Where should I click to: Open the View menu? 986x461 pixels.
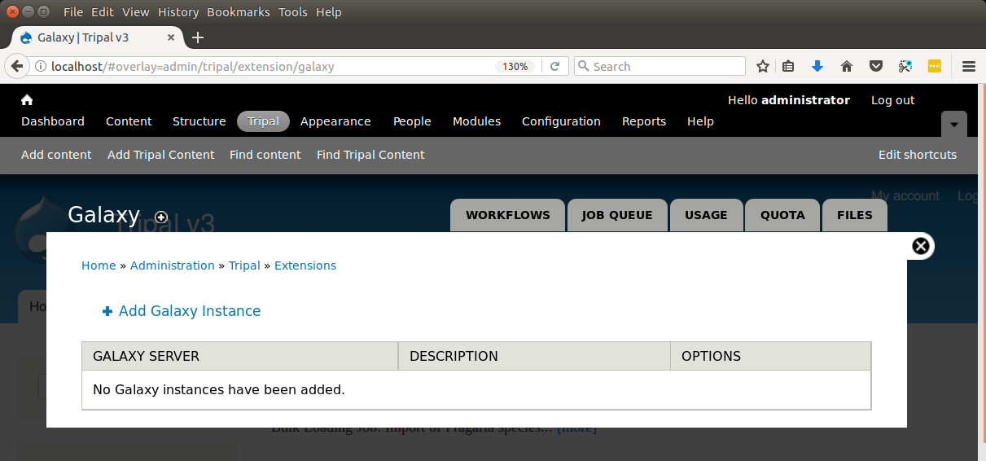pos(136,12)
